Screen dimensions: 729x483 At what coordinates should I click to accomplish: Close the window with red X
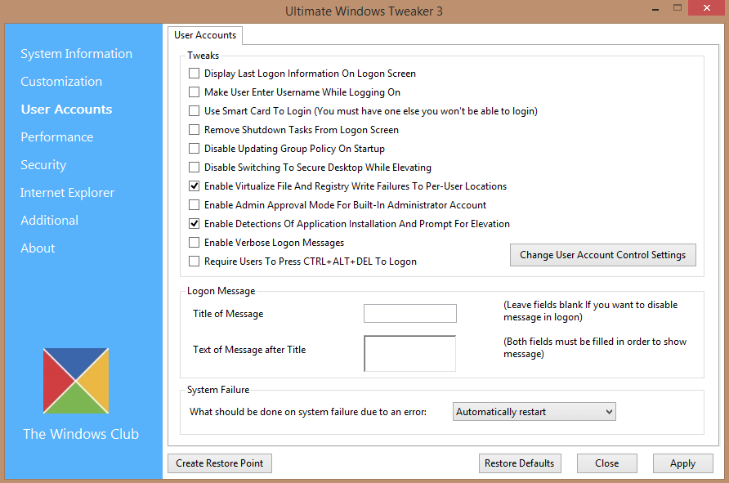point(707,7)
